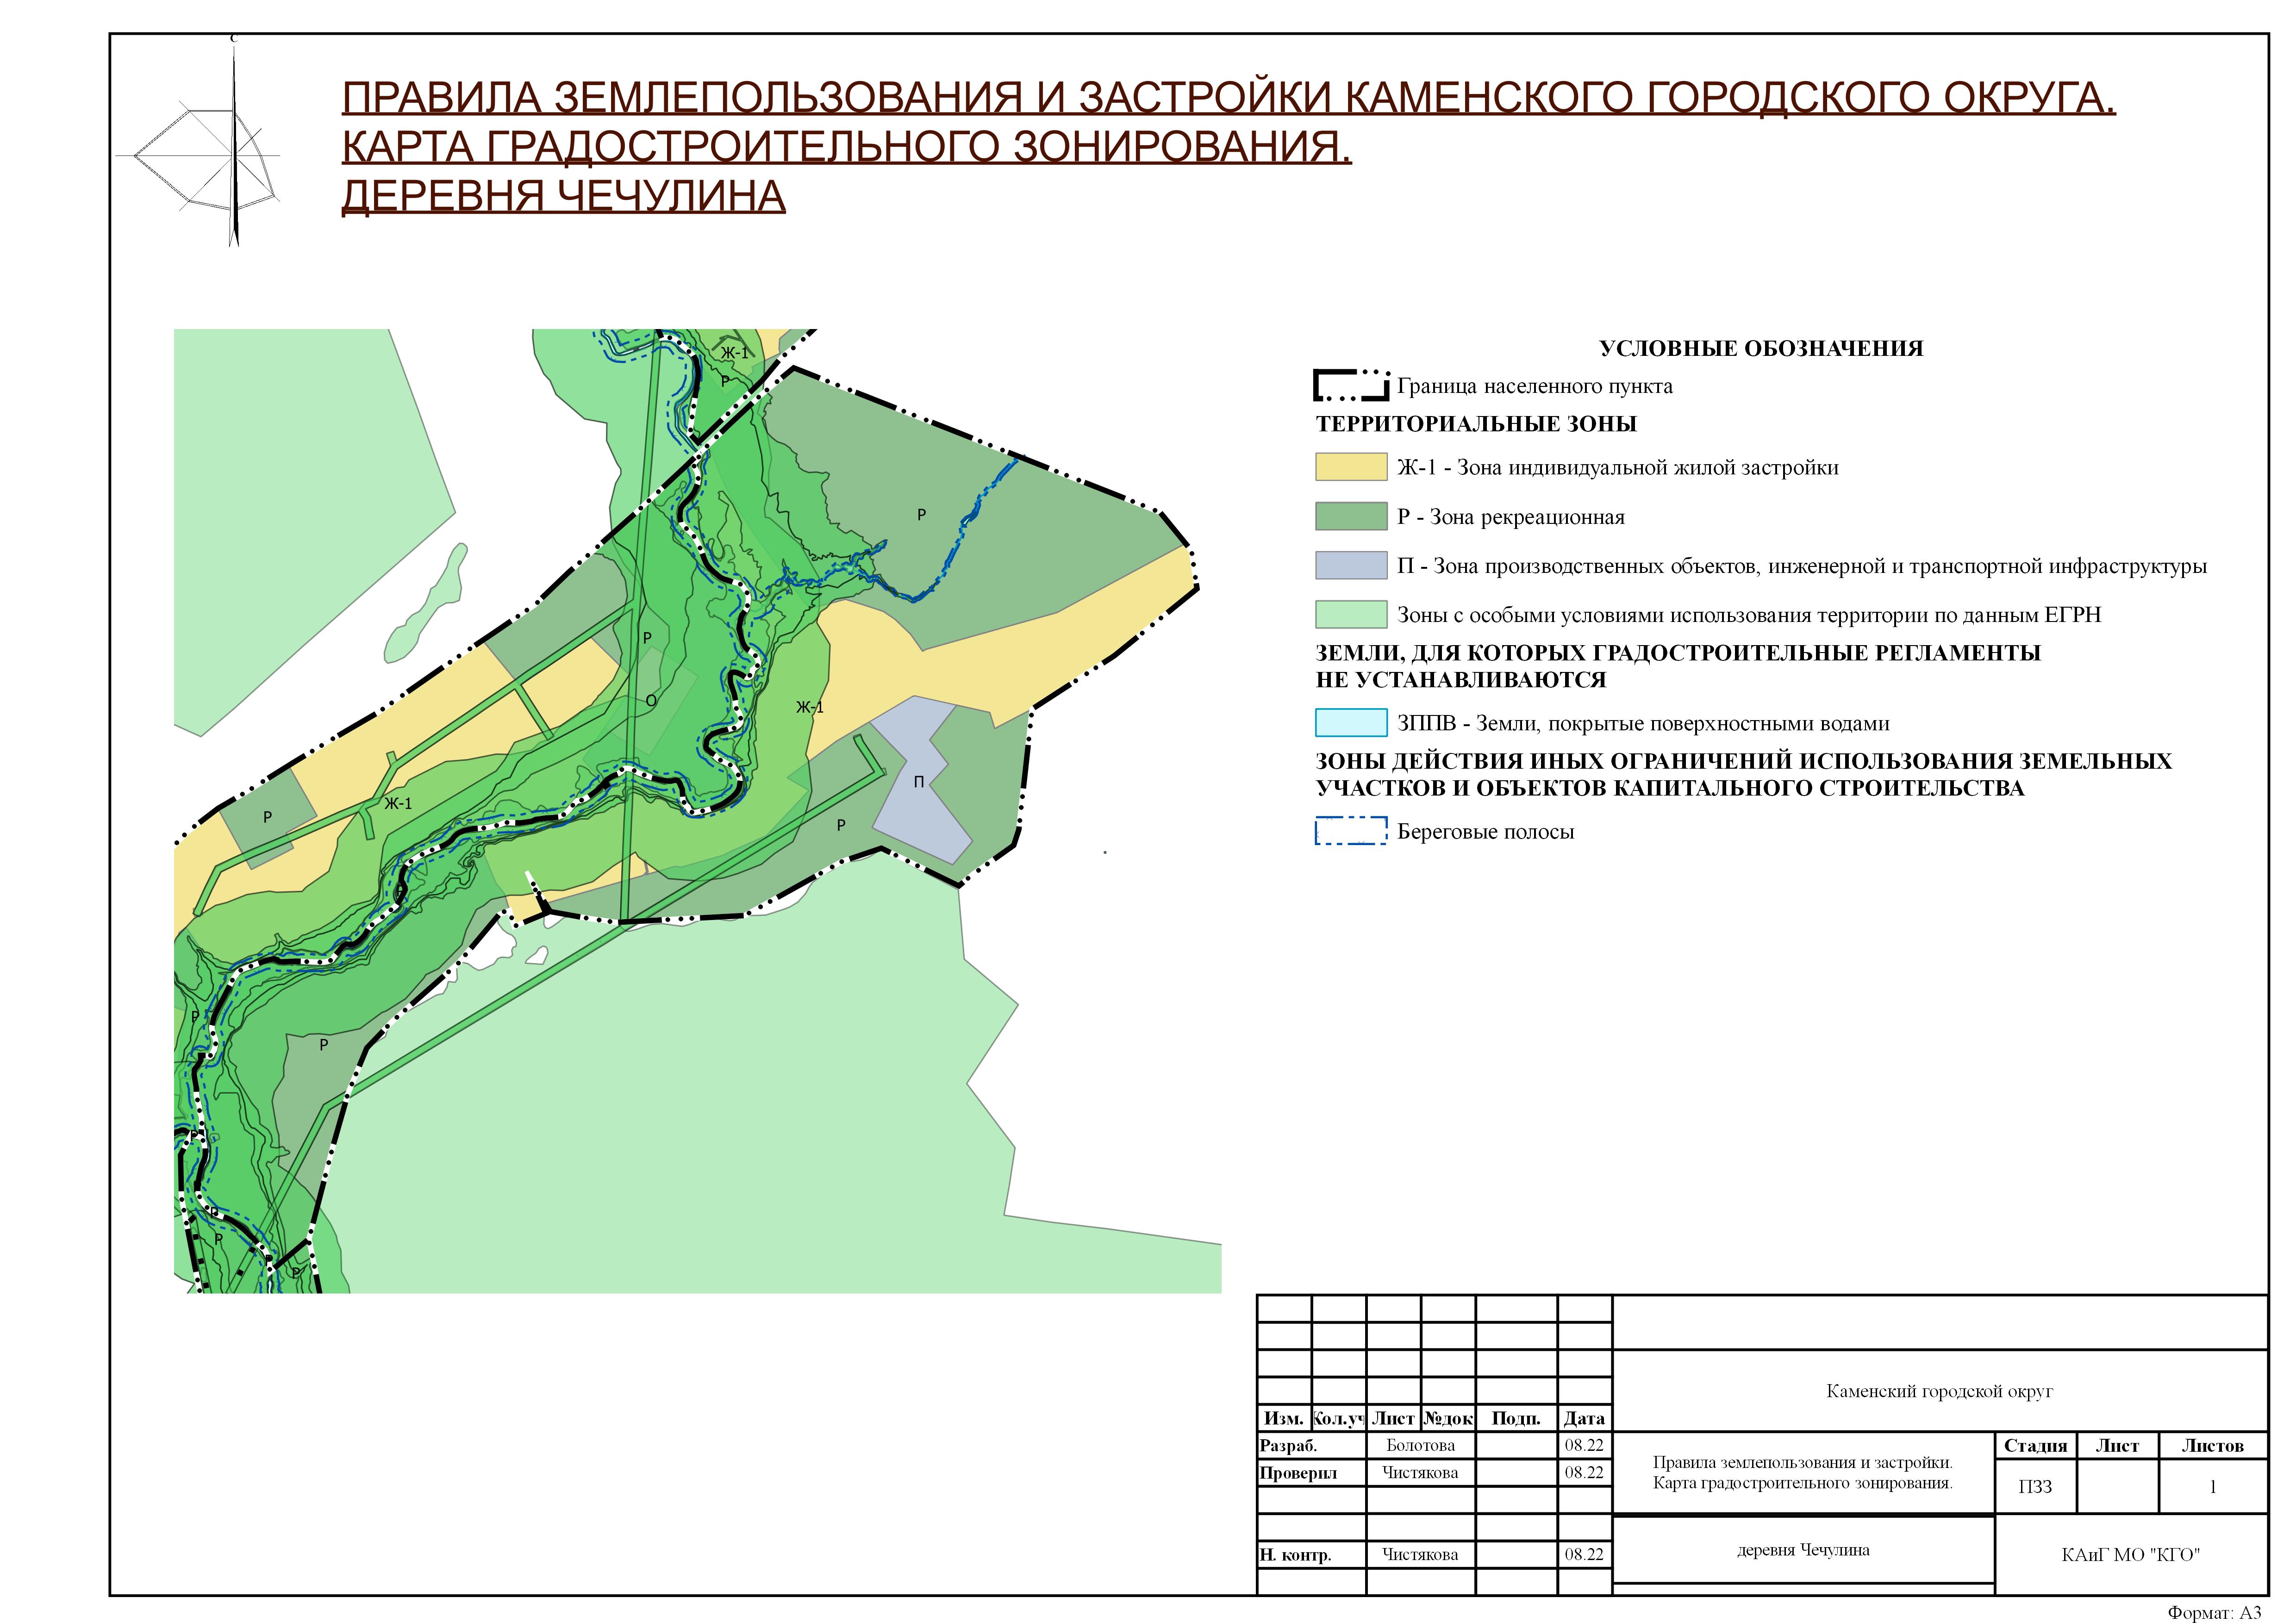Click the 'Ж-1' map label east of the river bend
2296x1623 pixels.
point(810,707)
